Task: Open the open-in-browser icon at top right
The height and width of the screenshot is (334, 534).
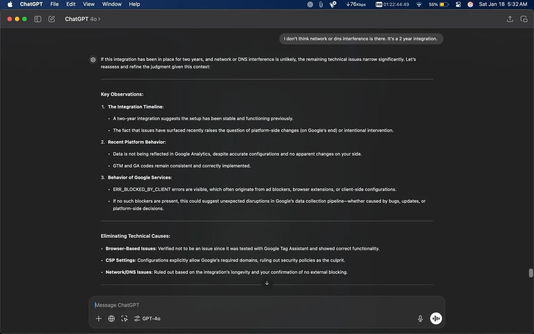Action: pos(524,19)
